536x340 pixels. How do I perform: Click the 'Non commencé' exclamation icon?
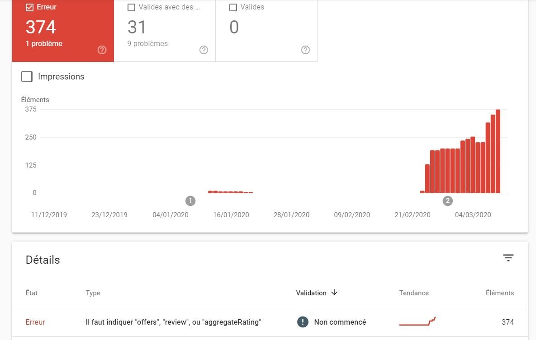coord(303,322)
